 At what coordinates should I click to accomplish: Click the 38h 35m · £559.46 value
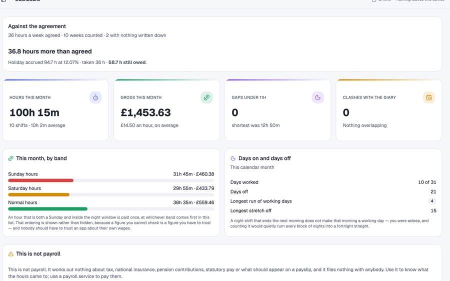193,202
